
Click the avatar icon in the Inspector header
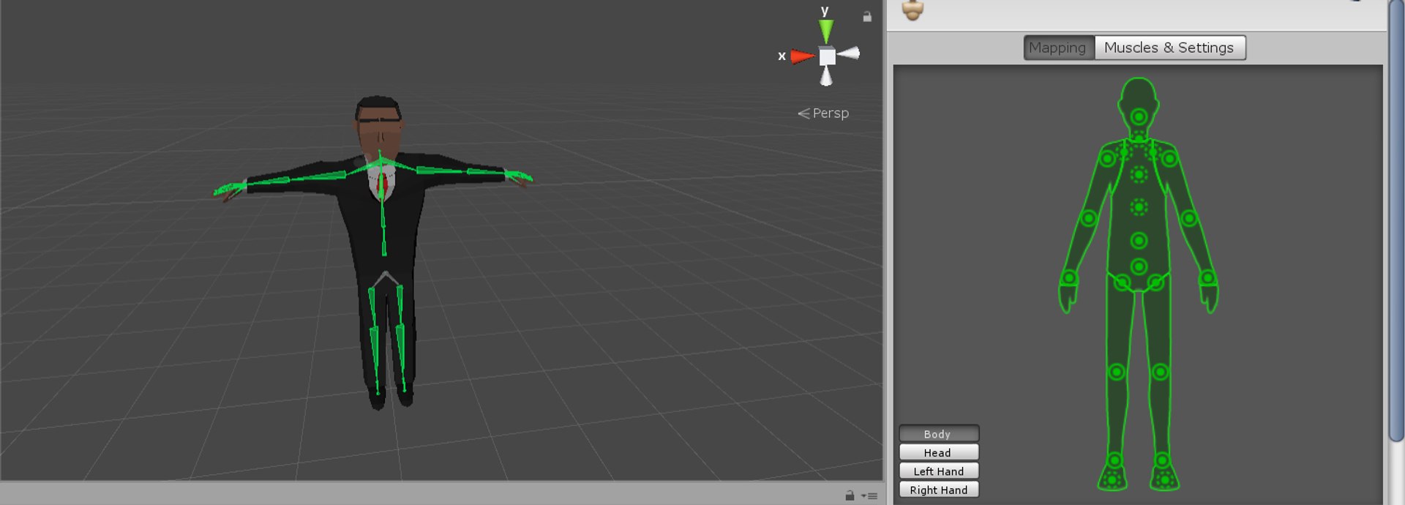913,10
